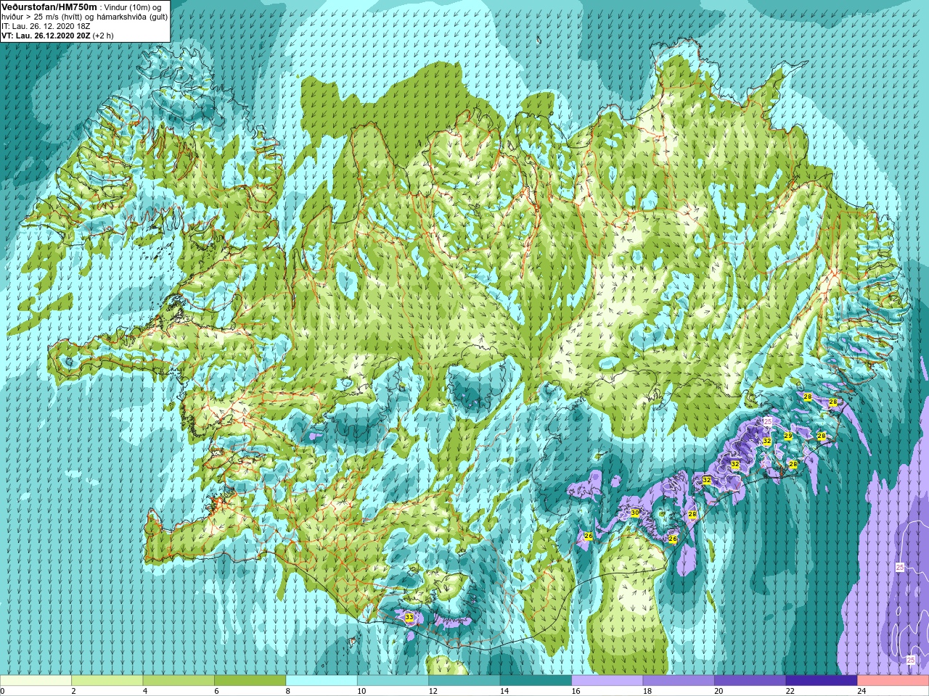The height and width of the screenshot is (696, 929).
Task: Click the "14" tick label on the legend scale
Action: pos(504,691)
